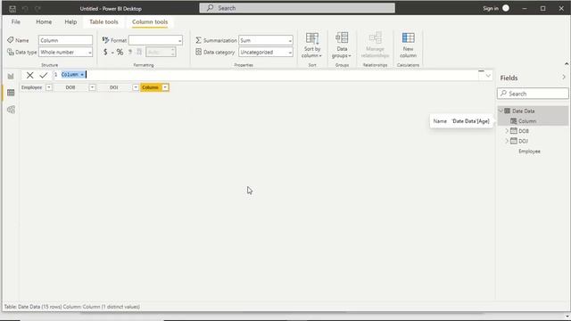Open the new Column header filter dropdown

(x=165, y=87)
